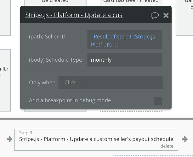The height and width of the screenshot is (157, 193).
Task: Delete Step 3 using the delete link
Action: coord(167,146)
